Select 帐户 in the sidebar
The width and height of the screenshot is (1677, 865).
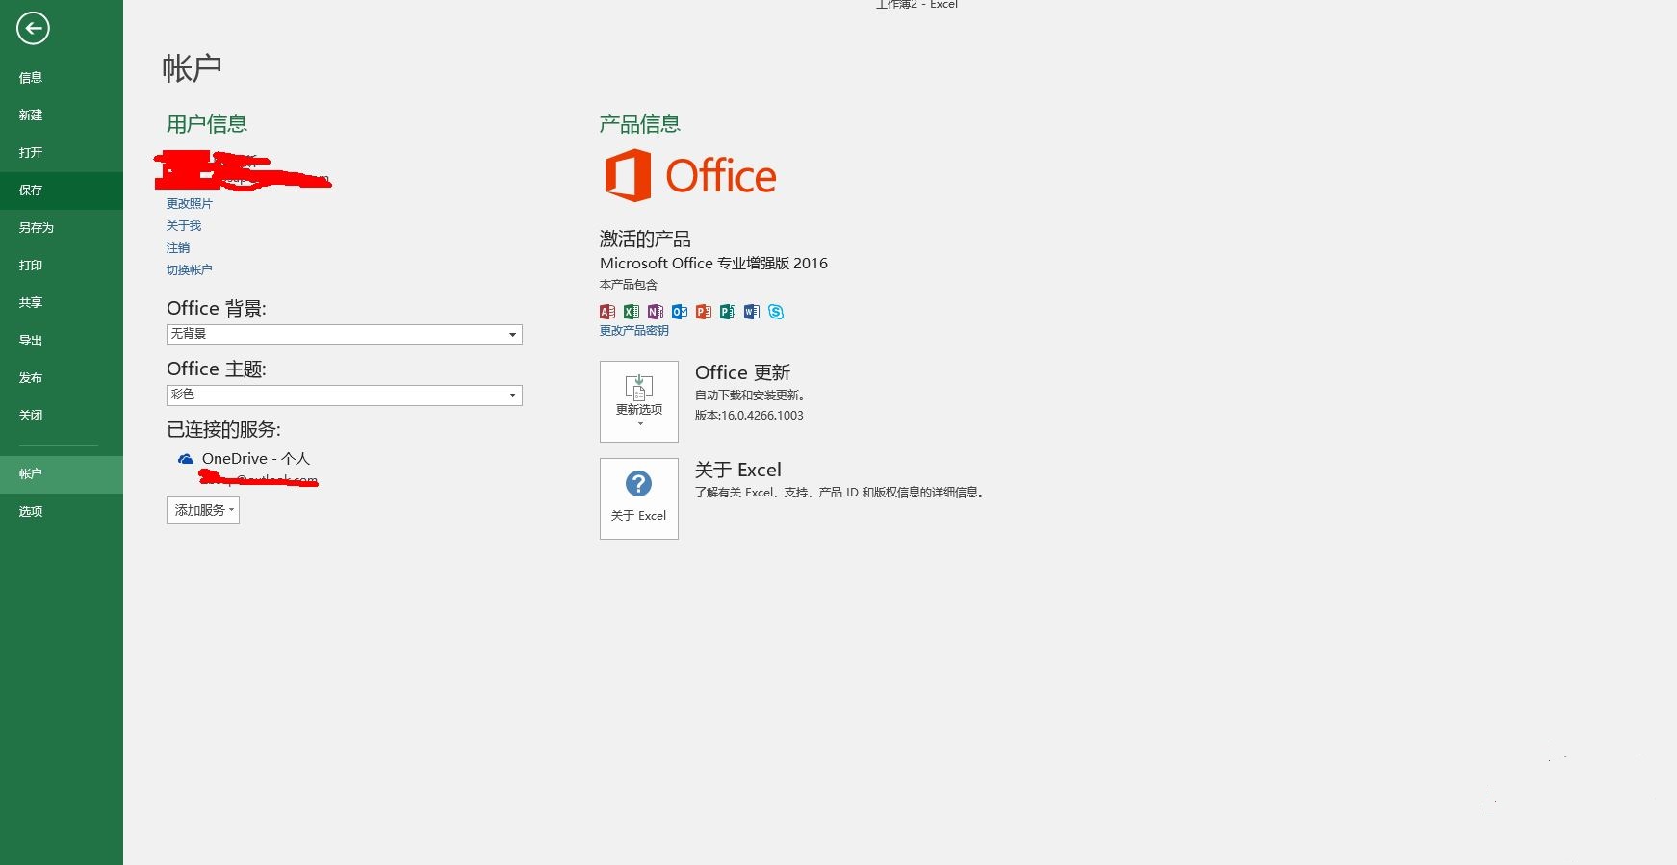[x=62, y=474]
